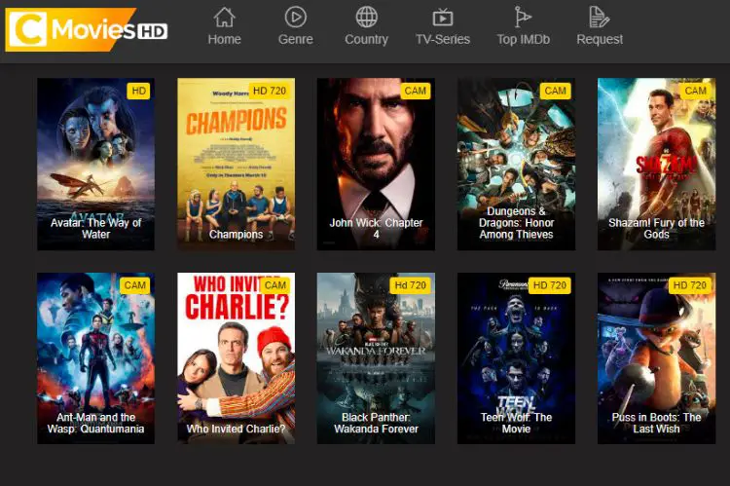Click the Champions title text
Screen dimensions: 730x486
click(x=237, y=235)
